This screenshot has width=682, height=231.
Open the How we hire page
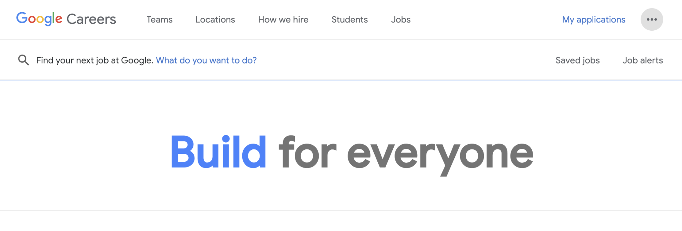click(x=283, y=20)
